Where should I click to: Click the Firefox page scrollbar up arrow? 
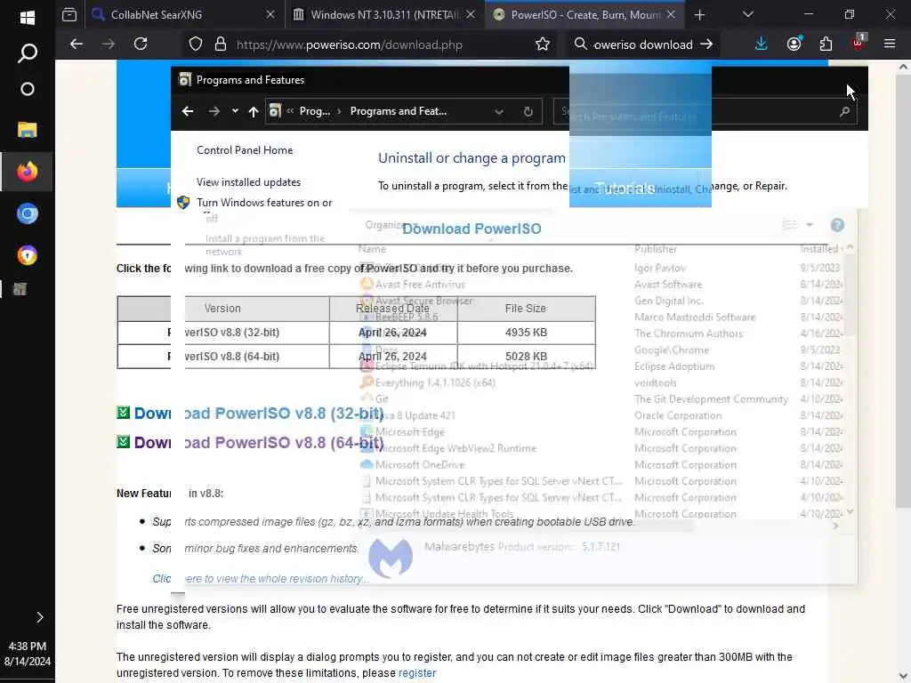click(x=903, y=67)
